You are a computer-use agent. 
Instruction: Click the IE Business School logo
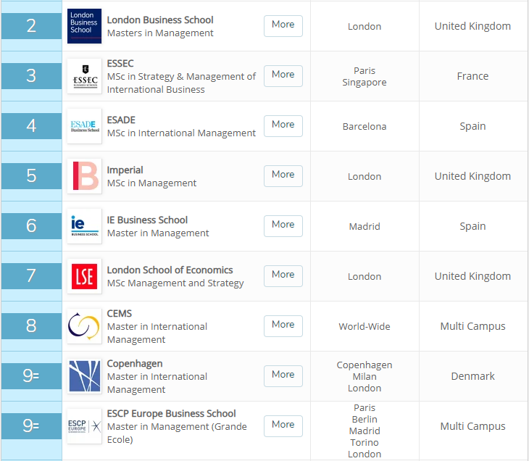click(x=84, y=225)
